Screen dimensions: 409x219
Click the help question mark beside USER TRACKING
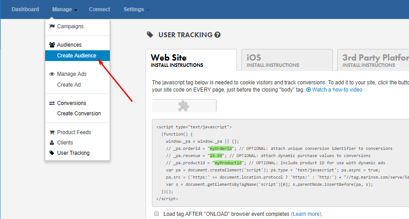click(x=217, y=35)
